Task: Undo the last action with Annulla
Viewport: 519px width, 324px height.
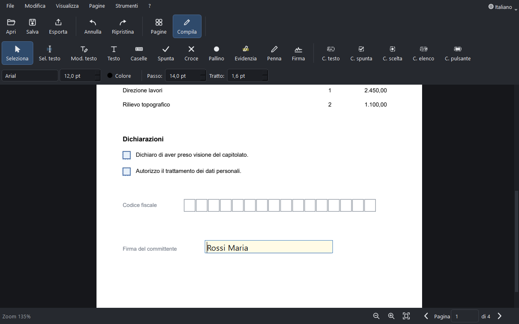Action: 93,26
